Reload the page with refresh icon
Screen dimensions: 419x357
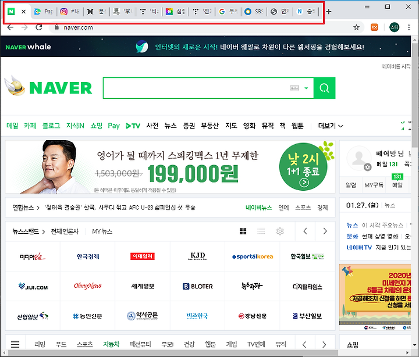pos(39,27)
